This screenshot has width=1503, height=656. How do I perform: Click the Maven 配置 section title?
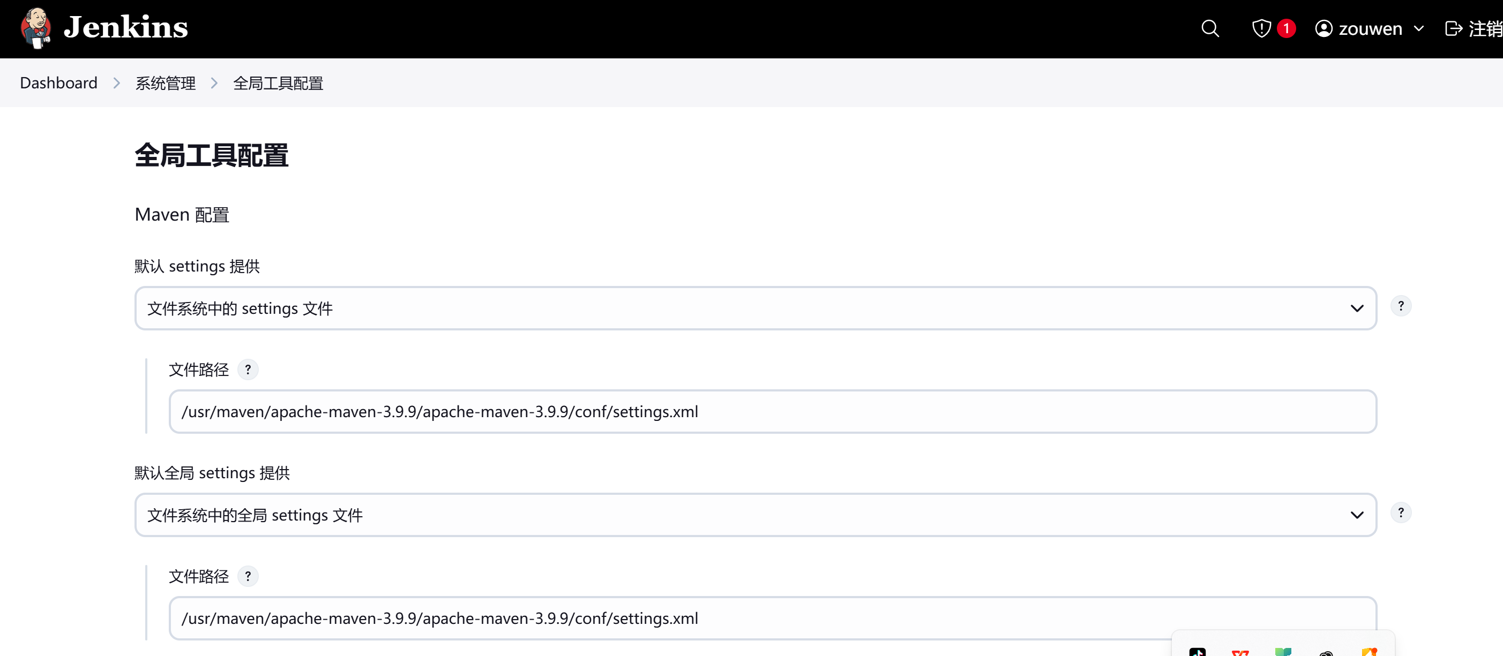click(x=182, y=215)
